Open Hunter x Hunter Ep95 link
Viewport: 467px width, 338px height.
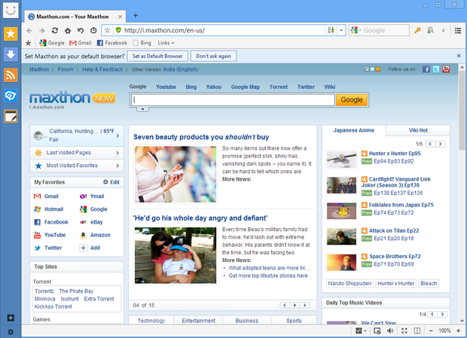pos(395,154)
